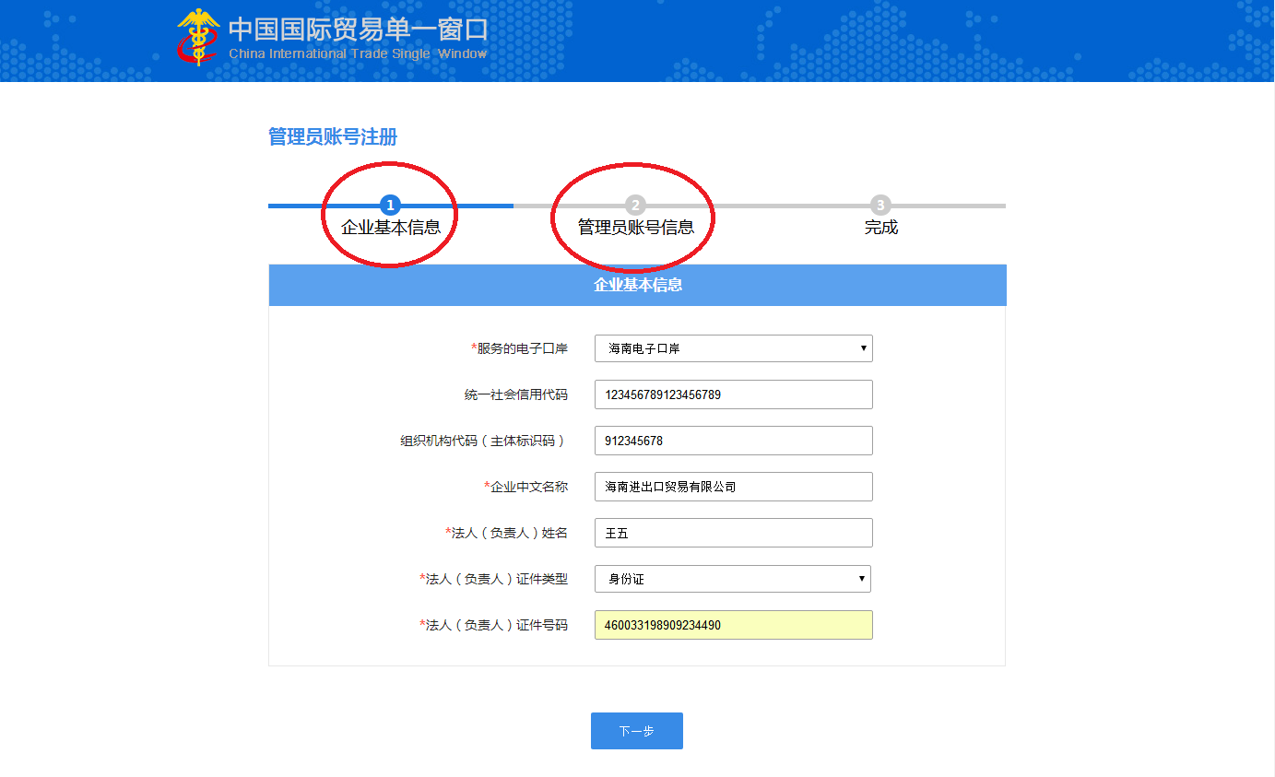Click the 统一社会信用代码 input field
1275x777 pixels.
pos(733,394)
